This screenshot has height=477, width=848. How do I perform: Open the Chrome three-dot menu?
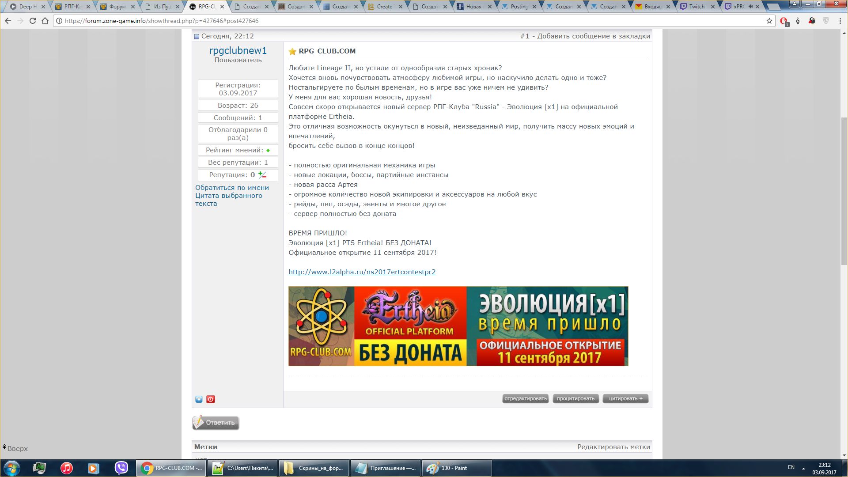click(840, 21)
